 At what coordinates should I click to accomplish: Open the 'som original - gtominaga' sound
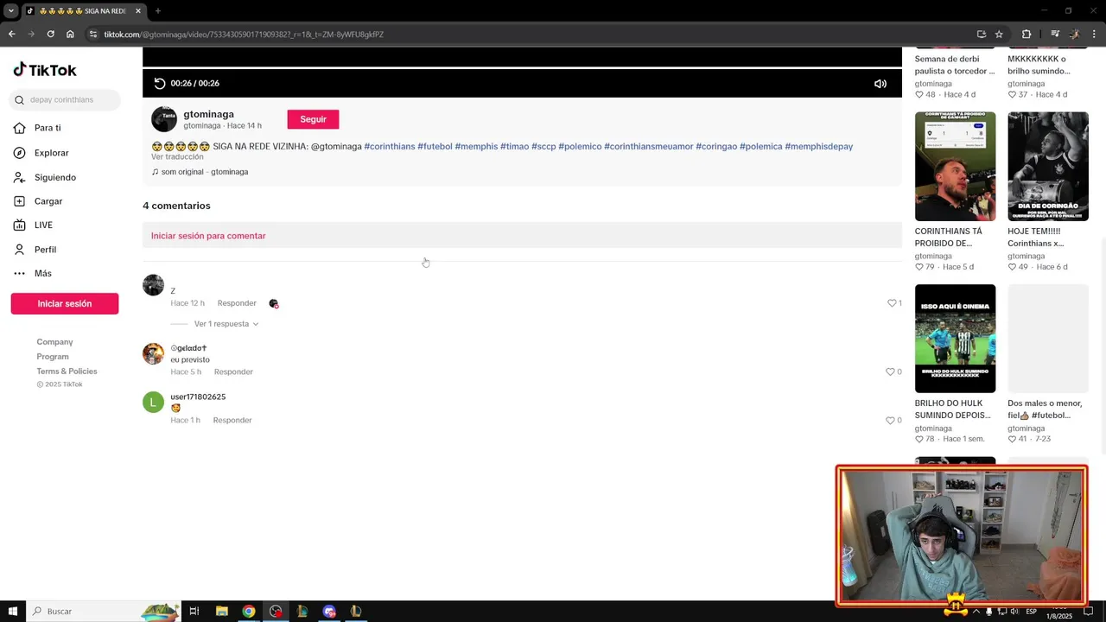(200, 172)
